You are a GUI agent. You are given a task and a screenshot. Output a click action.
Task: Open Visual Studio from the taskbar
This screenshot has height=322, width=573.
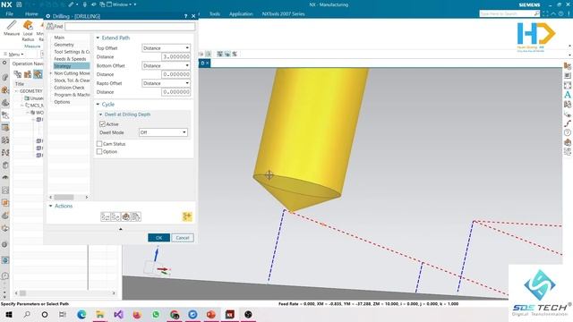coord(118,314)
